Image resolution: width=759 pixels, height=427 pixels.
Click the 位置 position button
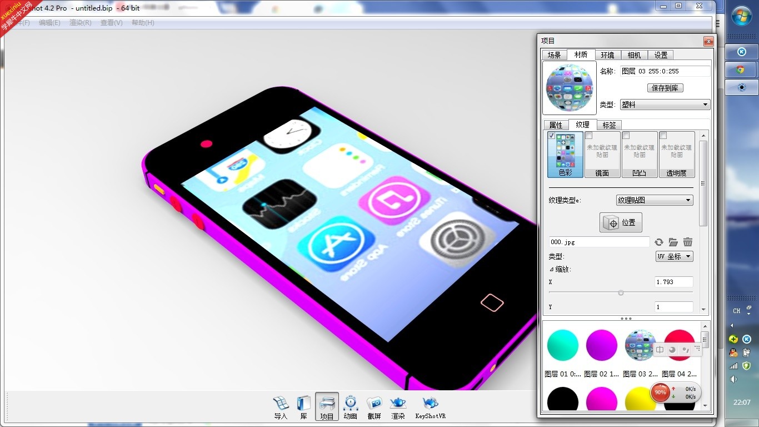[621, 222]
